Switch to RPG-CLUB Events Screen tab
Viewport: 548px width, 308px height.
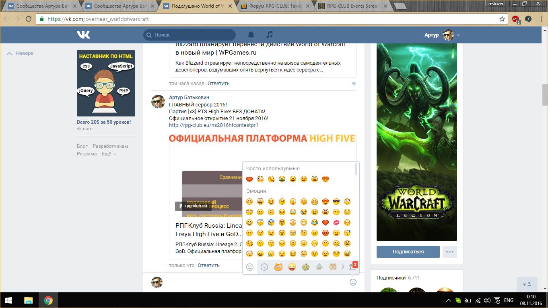click(x=351, y=6)
